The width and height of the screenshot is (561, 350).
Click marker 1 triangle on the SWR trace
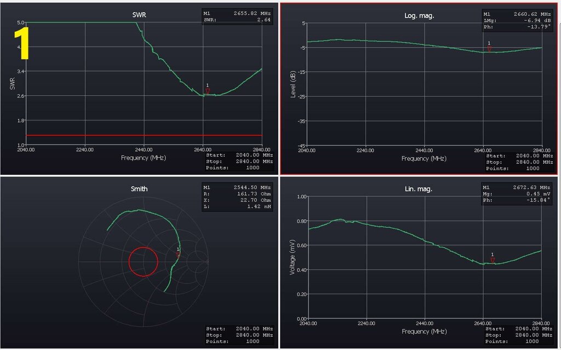click(x=208, y=91)
